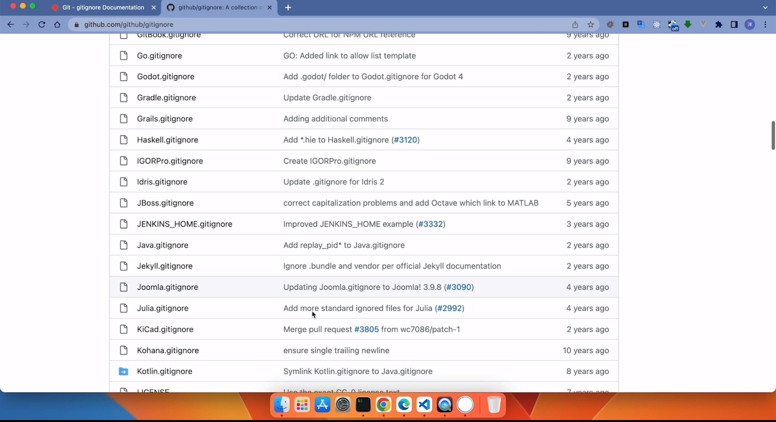776x422 pixels.
Task: Expand the tab search chevron
Action: coord(765,7)
